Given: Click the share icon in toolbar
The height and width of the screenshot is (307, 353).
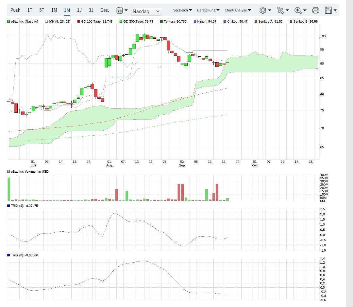Looking at the screenshot, I should click(x=280, y=10).
